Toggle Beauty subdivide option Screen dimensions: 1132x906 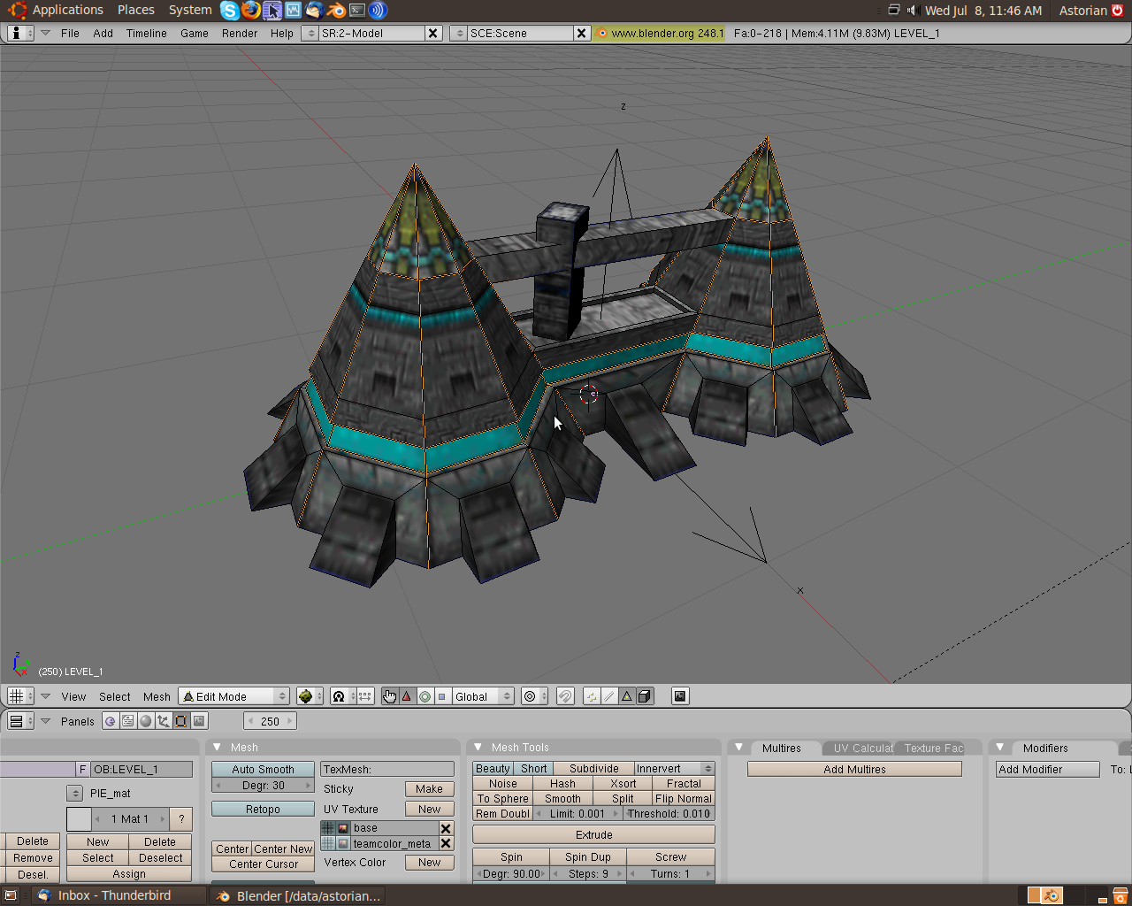pos(493,769)
